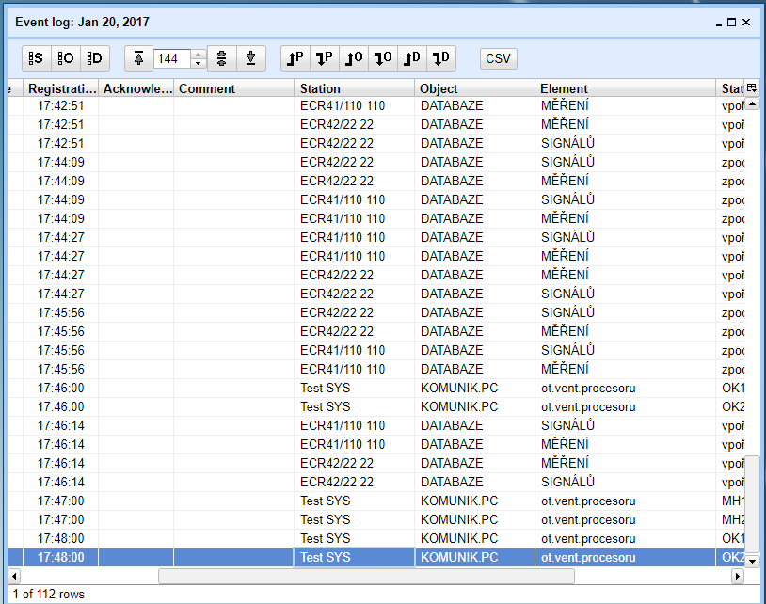Click the up arrow P button
The width and height of the screenshot is (766, 604).
click(x=295, y=58)
